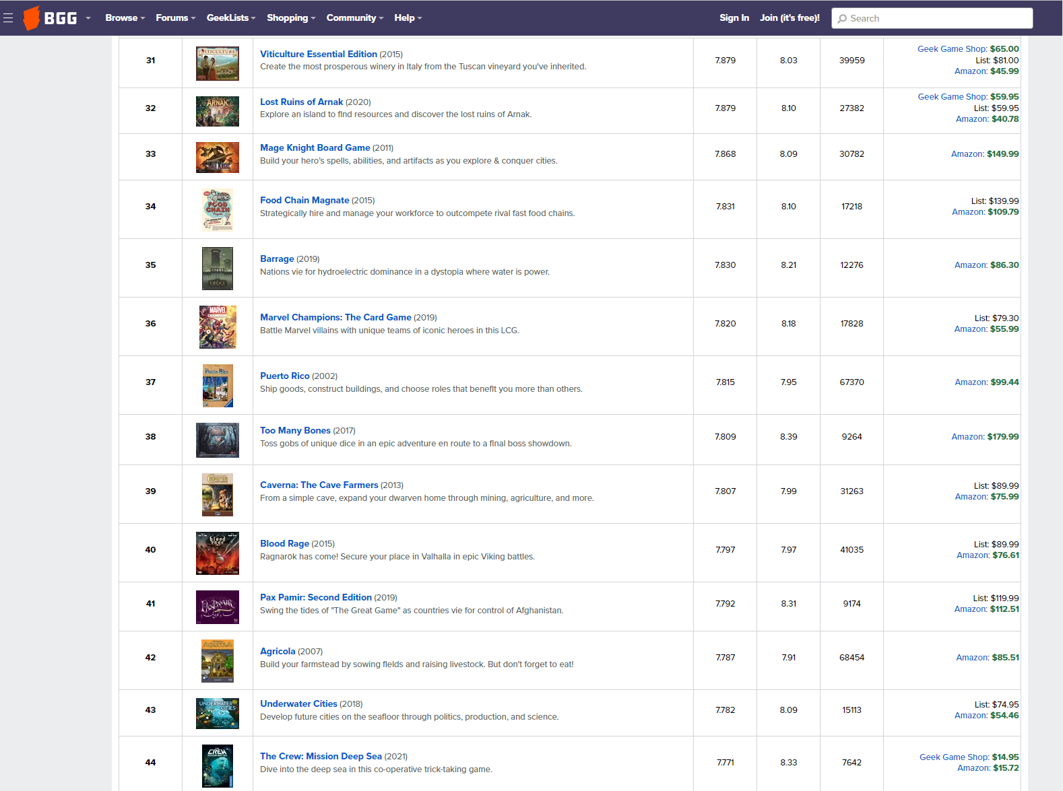Open Lost Ruins of Arnak thumbnail

point(218,111)
